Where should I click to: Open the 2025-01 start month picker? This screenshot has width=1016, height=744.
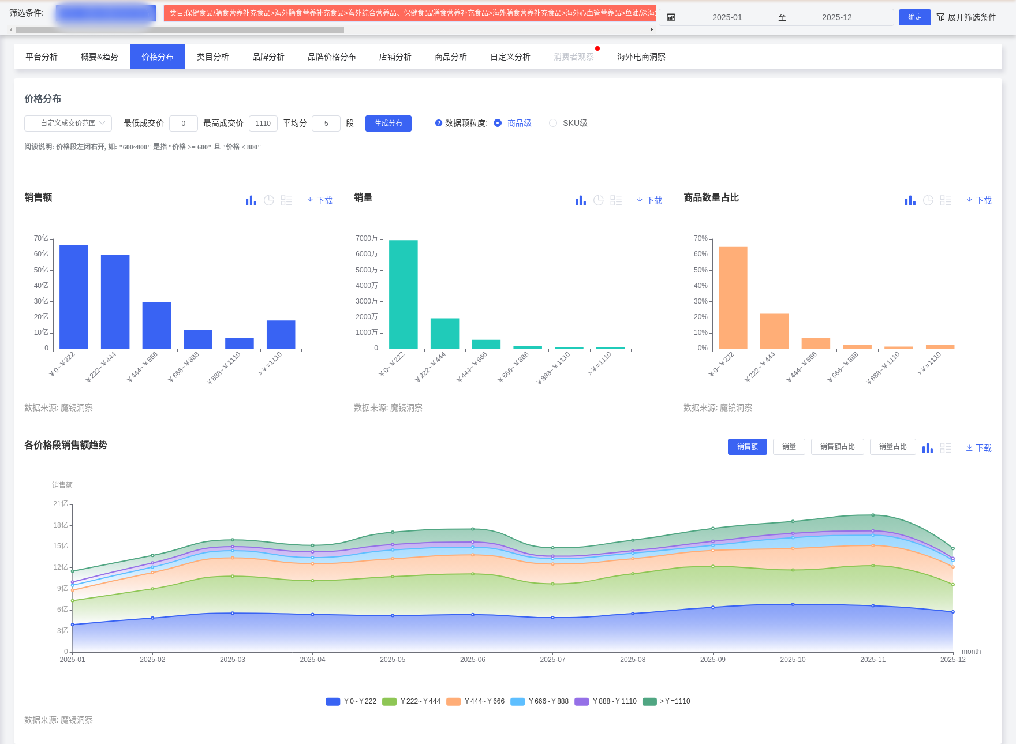tap(727, 17)
